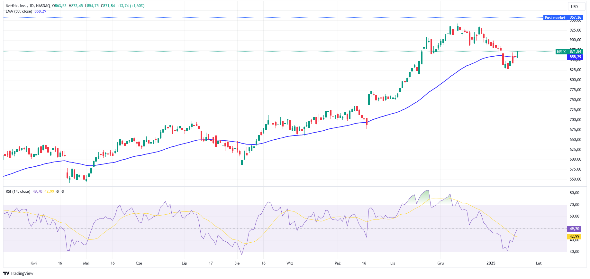This screenshot has height=279, width=590.
Task: Click the blue 858,29 EMA axis label
Action: pos(575,57)
